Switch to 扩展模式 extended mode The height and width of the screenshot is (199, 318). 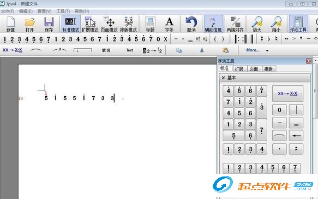pos(90,24)
